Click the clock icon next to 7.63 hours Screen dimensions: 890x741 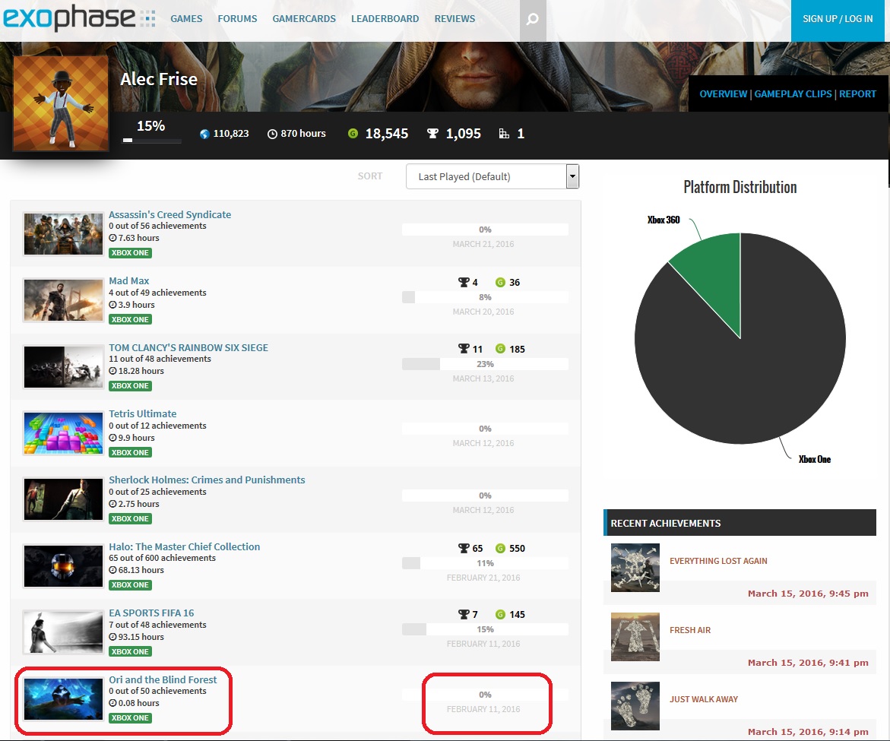pos(112,239)
